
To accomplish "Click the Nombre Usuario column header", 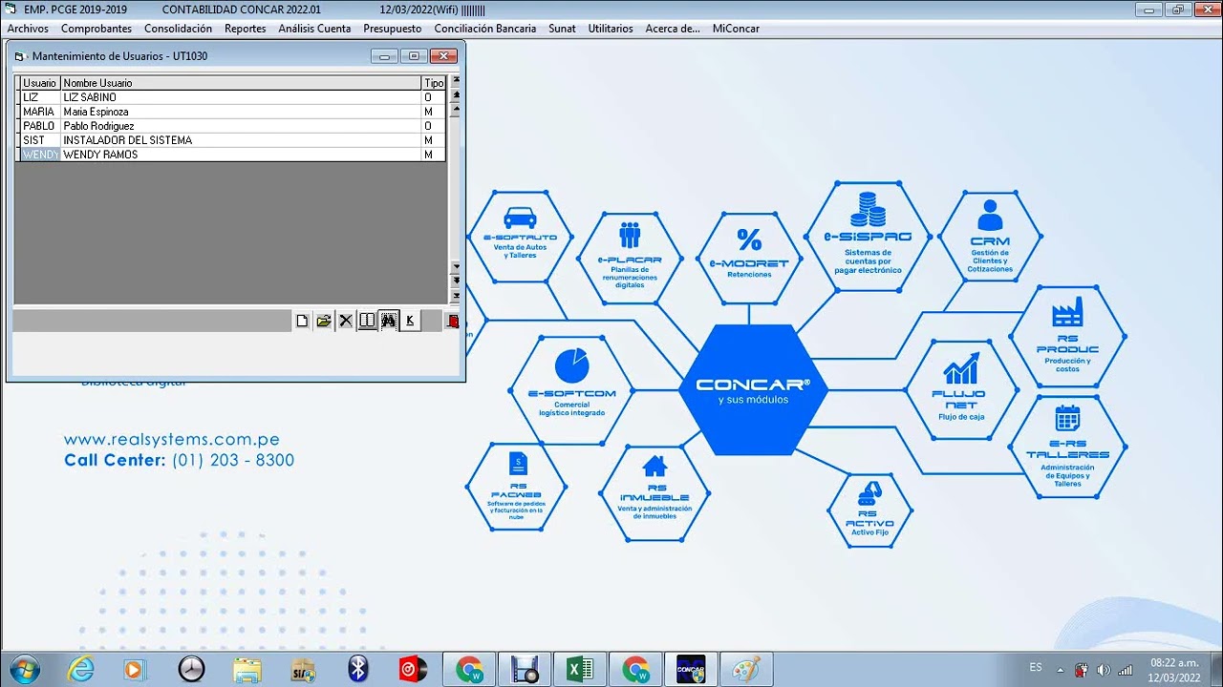I will (x=241, y=83).
